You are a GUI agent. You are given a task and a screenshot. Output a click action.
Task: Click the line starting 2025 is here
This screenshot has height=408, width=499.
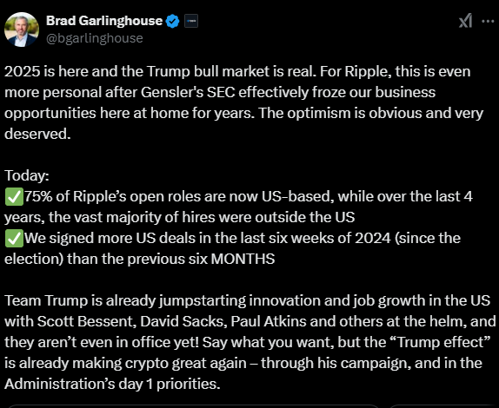point(237,71)
